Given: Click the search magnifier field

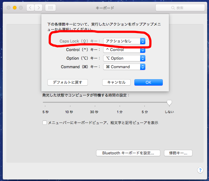Looking at the screenshot, I should point(180,8).
